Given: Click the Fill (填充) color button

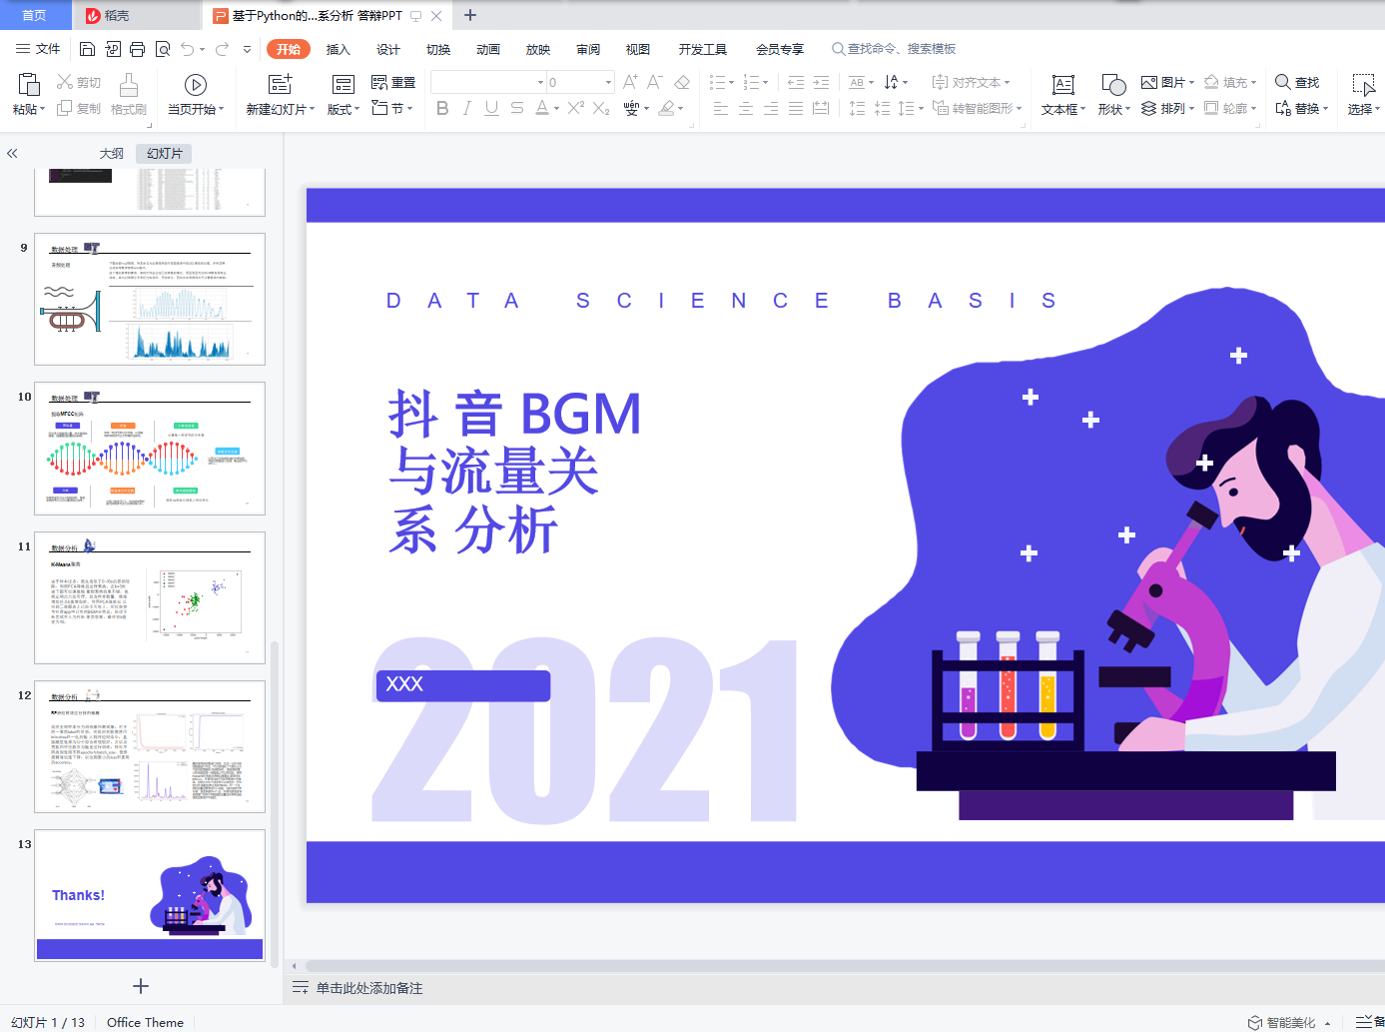Looking at the screenshot, I should point(1230,82).
